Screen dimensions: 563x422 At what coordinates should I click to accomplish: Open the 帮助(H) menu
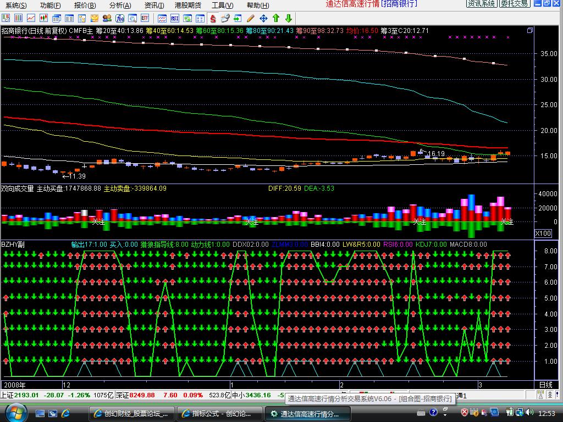click(x=257, y=5)
